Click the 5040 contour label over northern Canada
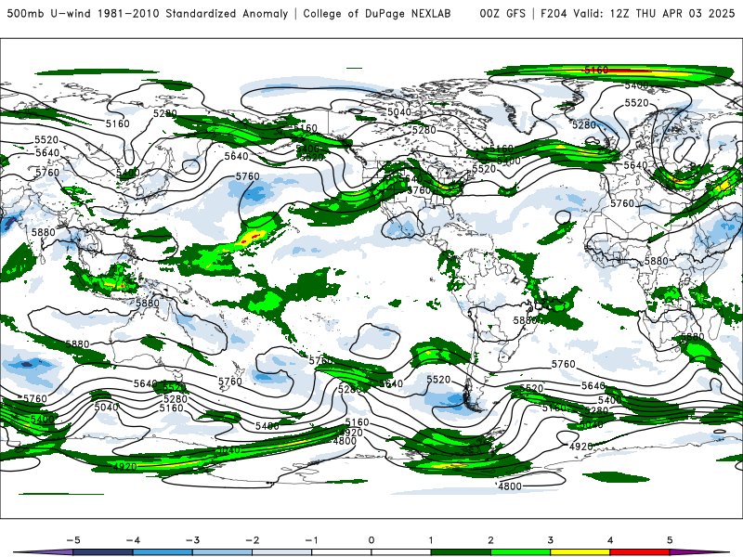Viewport: 743px width, 557px height. [399, 111]
